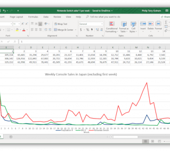Switch to Page Break Preview
This screenshot has height=151, width=170.
pyautogui.click(x=159, y=141)
